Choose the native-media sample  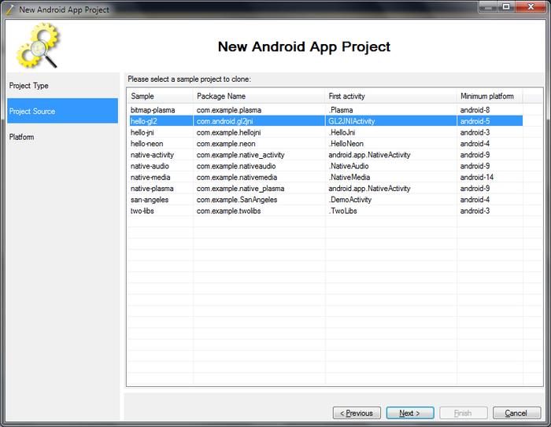(150, 178)
